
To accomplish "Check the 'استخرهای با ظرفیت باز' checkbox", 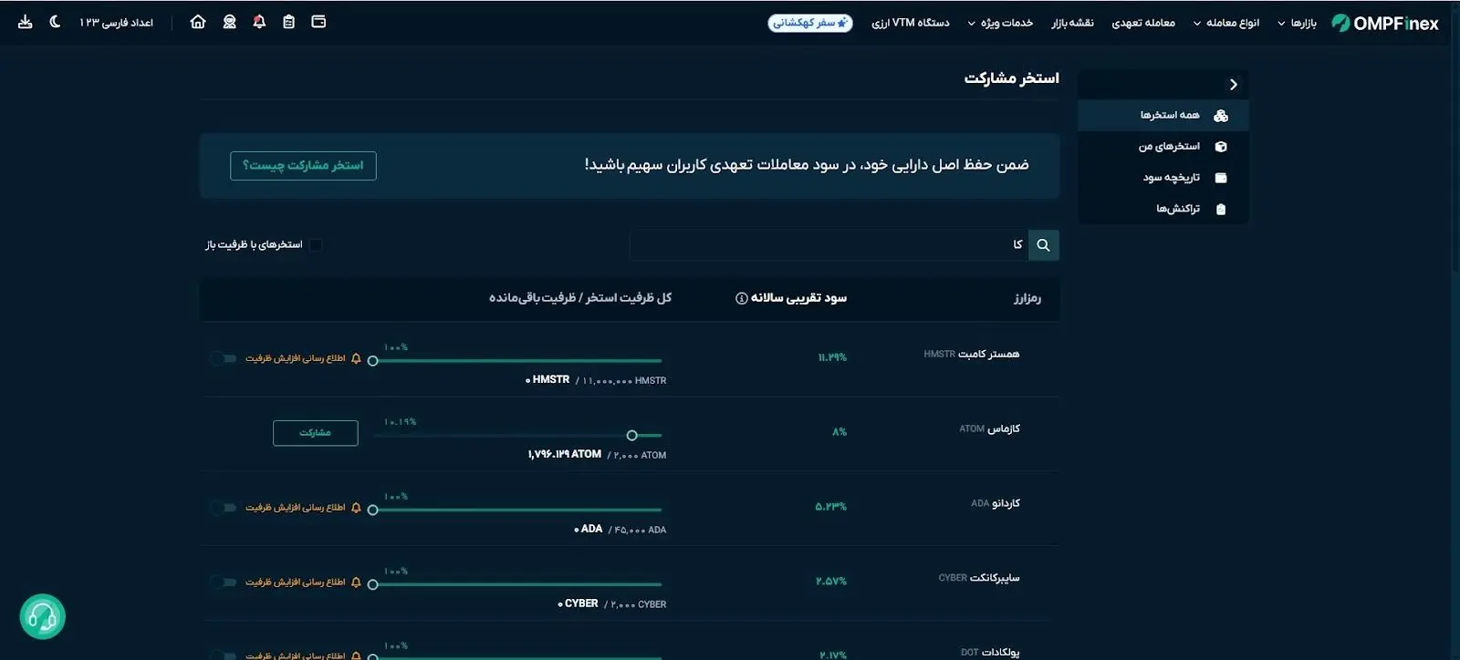I will pos(316,245).
